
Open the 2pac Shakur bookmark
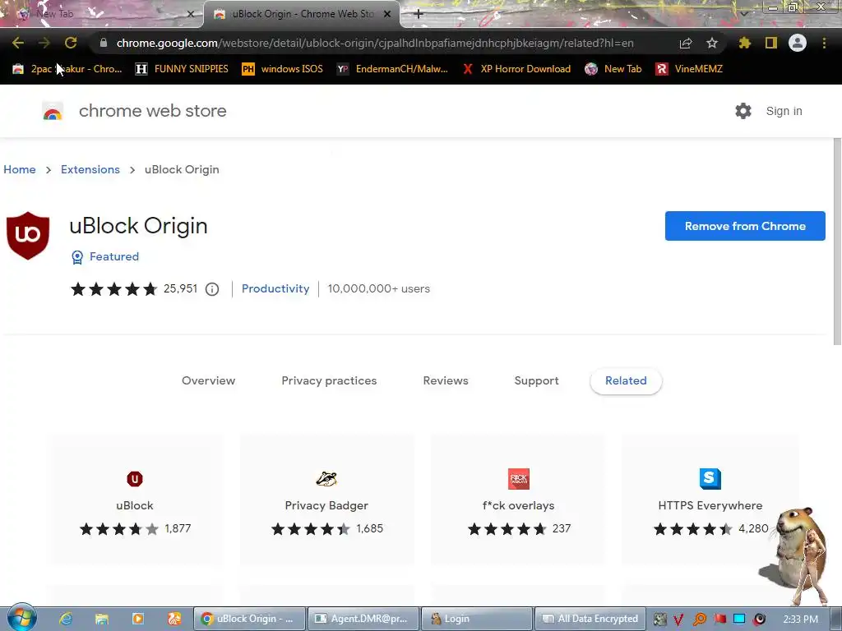(67, 69)
